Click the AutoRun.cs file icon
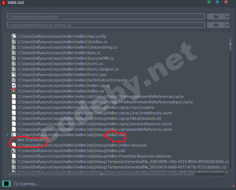 point(14,42)
